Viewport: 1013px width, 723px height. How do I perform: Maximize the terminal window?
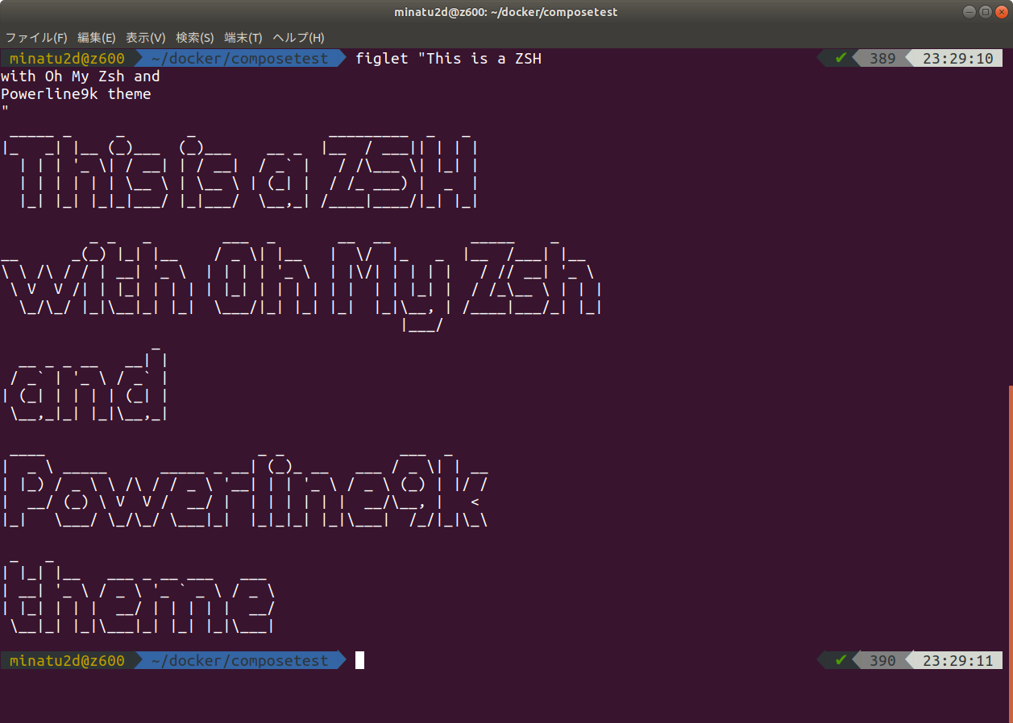985,12
